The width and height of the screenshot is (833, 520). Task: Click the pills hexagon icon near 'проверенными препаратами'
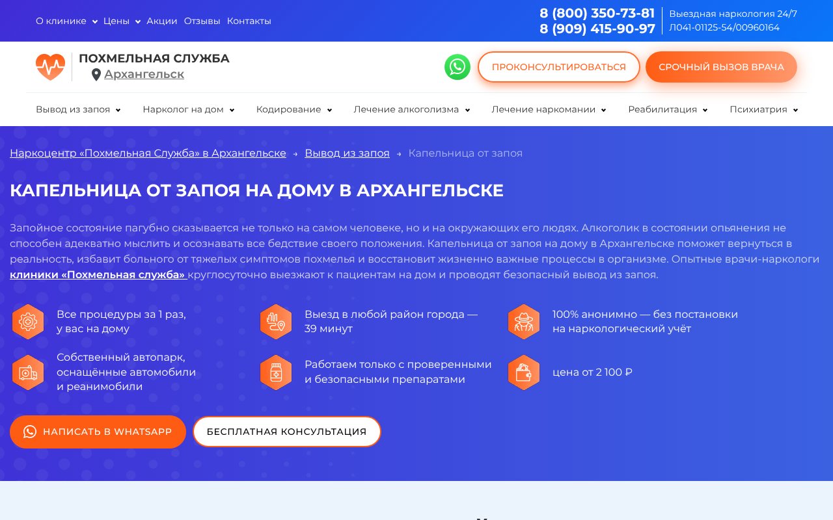pyautogui.click(x=275, y=372)
